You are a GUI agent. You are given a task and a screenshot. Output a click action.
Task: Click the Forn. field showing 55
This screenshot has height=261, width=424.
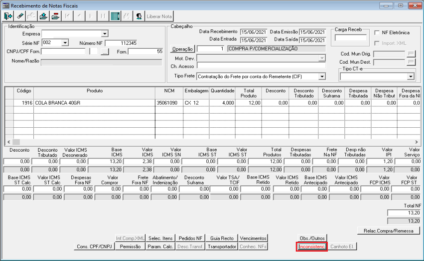pyautogui.click(x=145, y=52)
